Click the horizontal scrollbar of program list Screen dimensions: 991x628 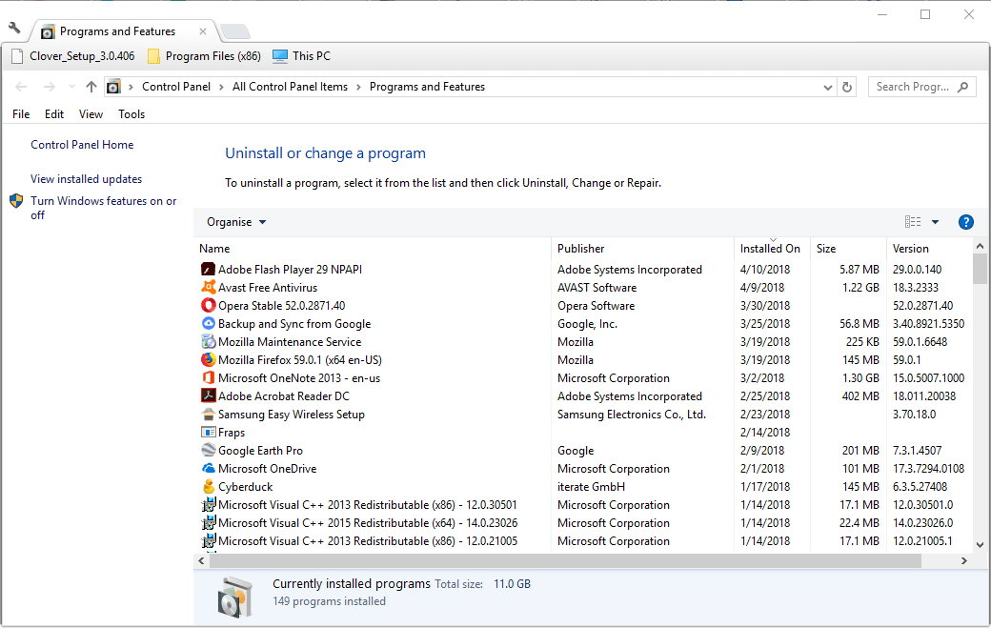click(x=565, y=560)
